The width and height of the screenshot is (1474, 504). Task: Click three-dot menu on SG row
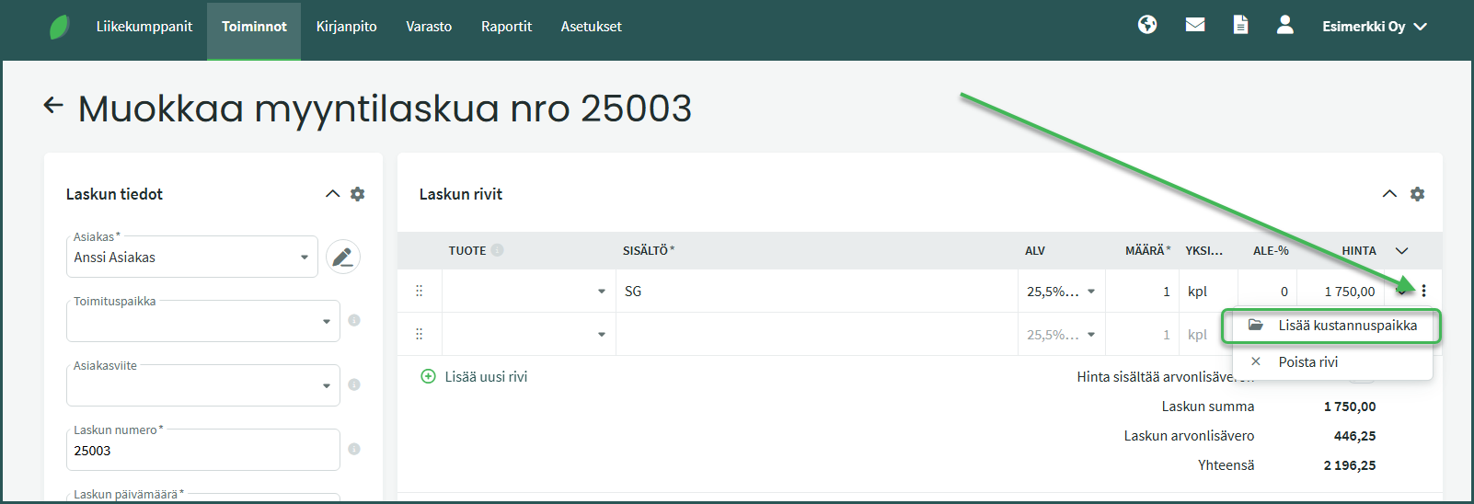(1423, 291)
